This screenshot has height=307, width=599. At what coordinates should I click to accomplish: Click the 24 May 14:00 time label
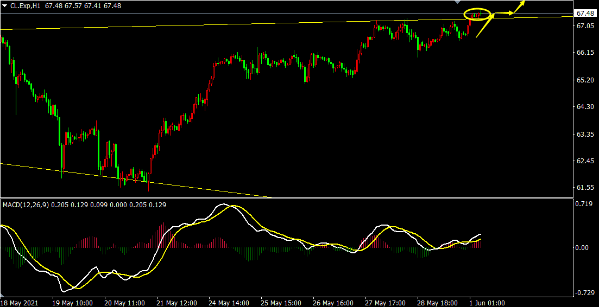click(229, 303)
